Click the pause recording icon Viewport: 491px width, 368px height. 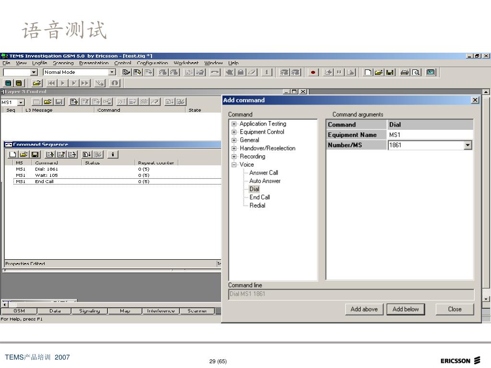tap(339, 72)
